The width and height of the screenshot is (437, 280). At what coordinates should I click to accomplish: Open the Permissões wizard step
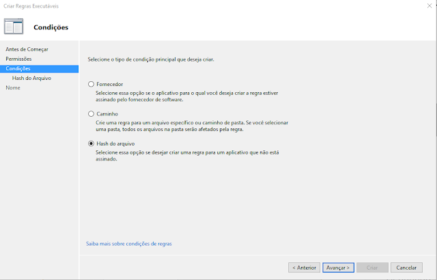click(x=18, y=59)
